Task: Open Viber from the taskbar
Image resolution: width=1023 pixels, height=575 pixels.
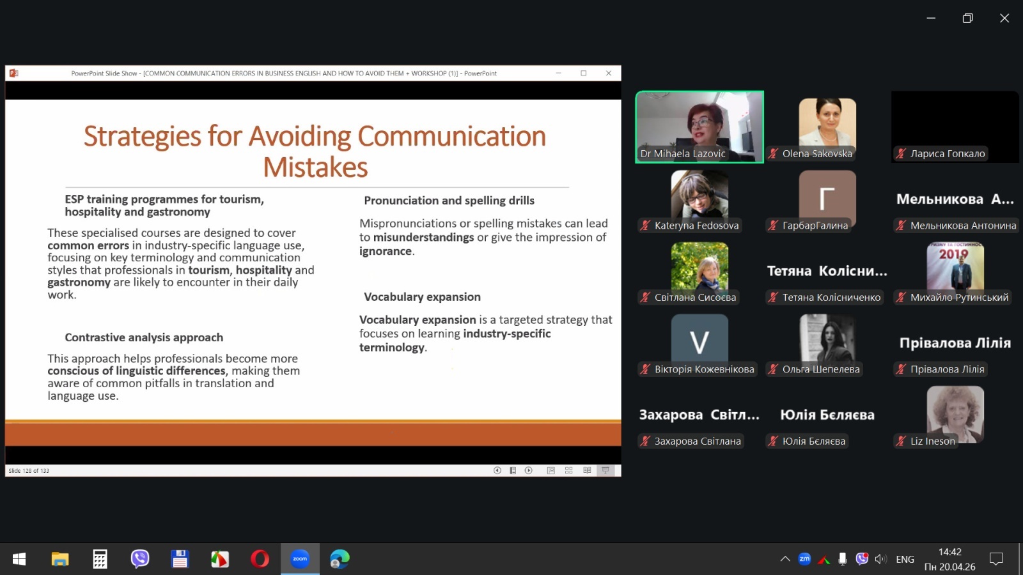Action: click(139, 559)
